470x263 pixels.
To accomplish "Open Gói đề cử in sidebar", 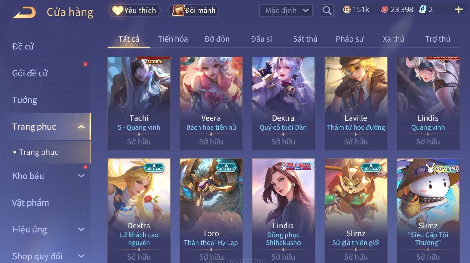I will pos(30,73).
